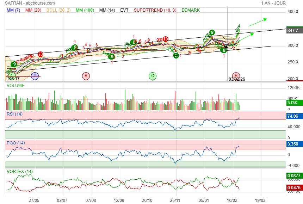Click the upper green projection arrow
The image size is (303, 204).
click(257, 22)
